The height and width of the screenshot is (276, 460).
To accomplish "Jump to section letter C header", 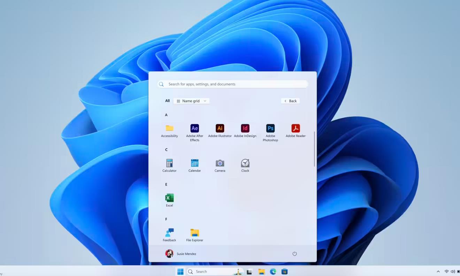I will [166, 150].
